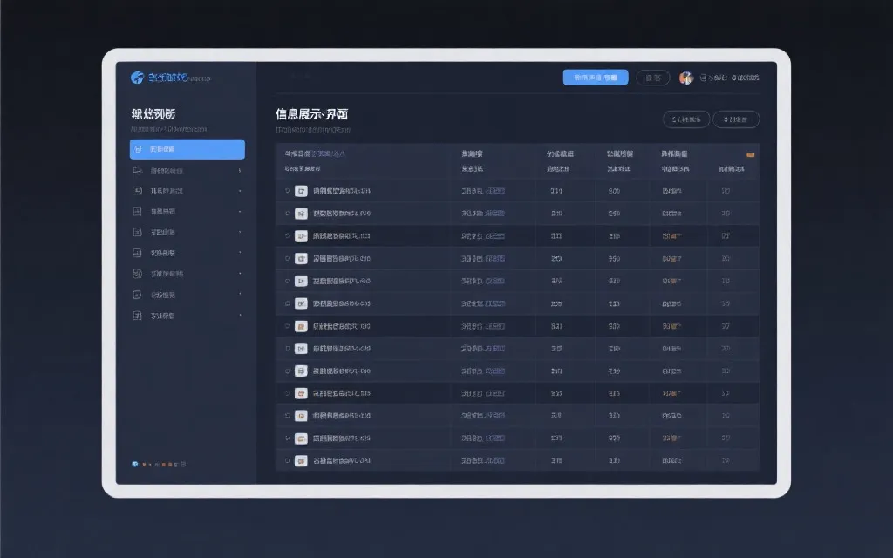The height and width of the screenshot is (558, 893).
Task: Click the last sidebar menu item's icon
Action: coord(136,316)
